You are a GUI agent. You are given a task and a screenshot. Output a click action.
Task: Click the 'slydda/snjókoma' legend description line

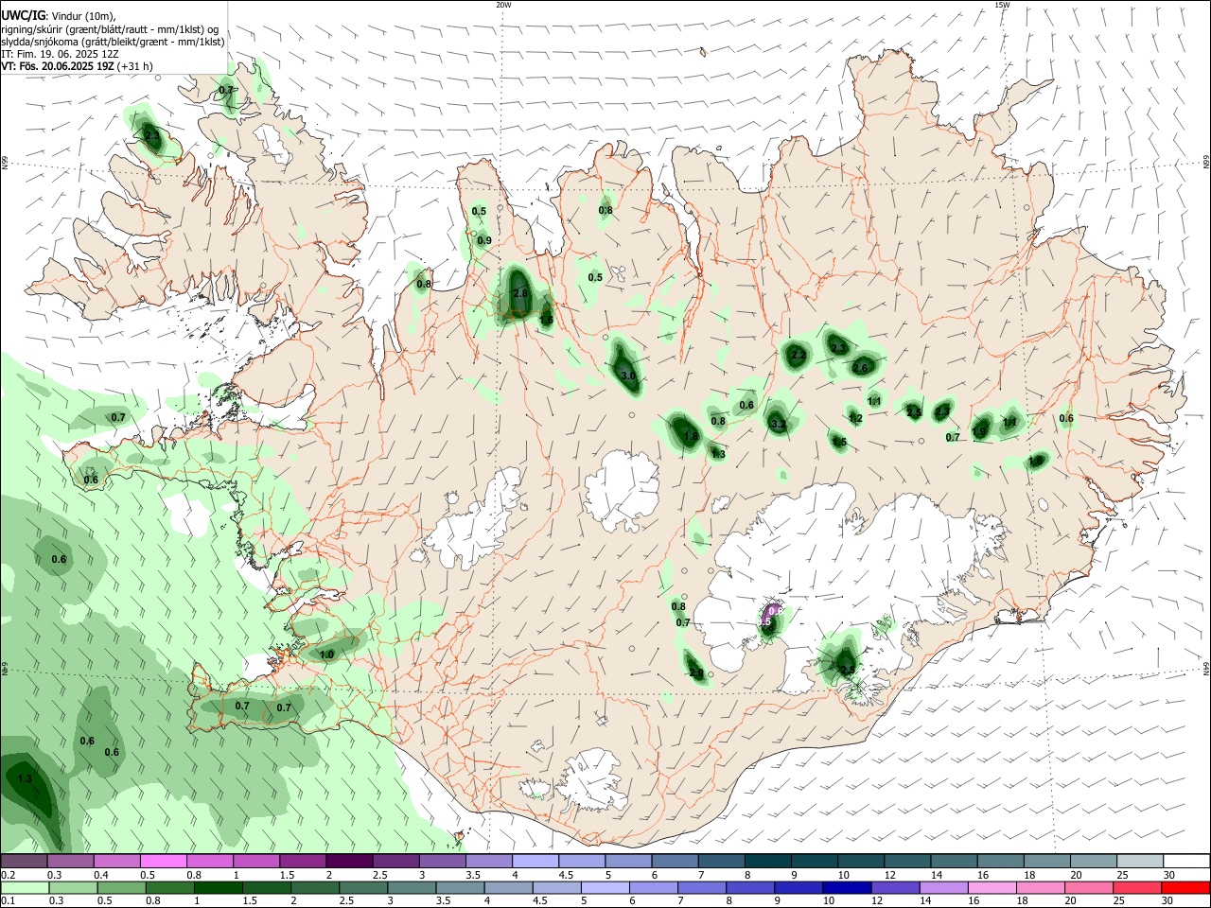(x=113, y=42)
